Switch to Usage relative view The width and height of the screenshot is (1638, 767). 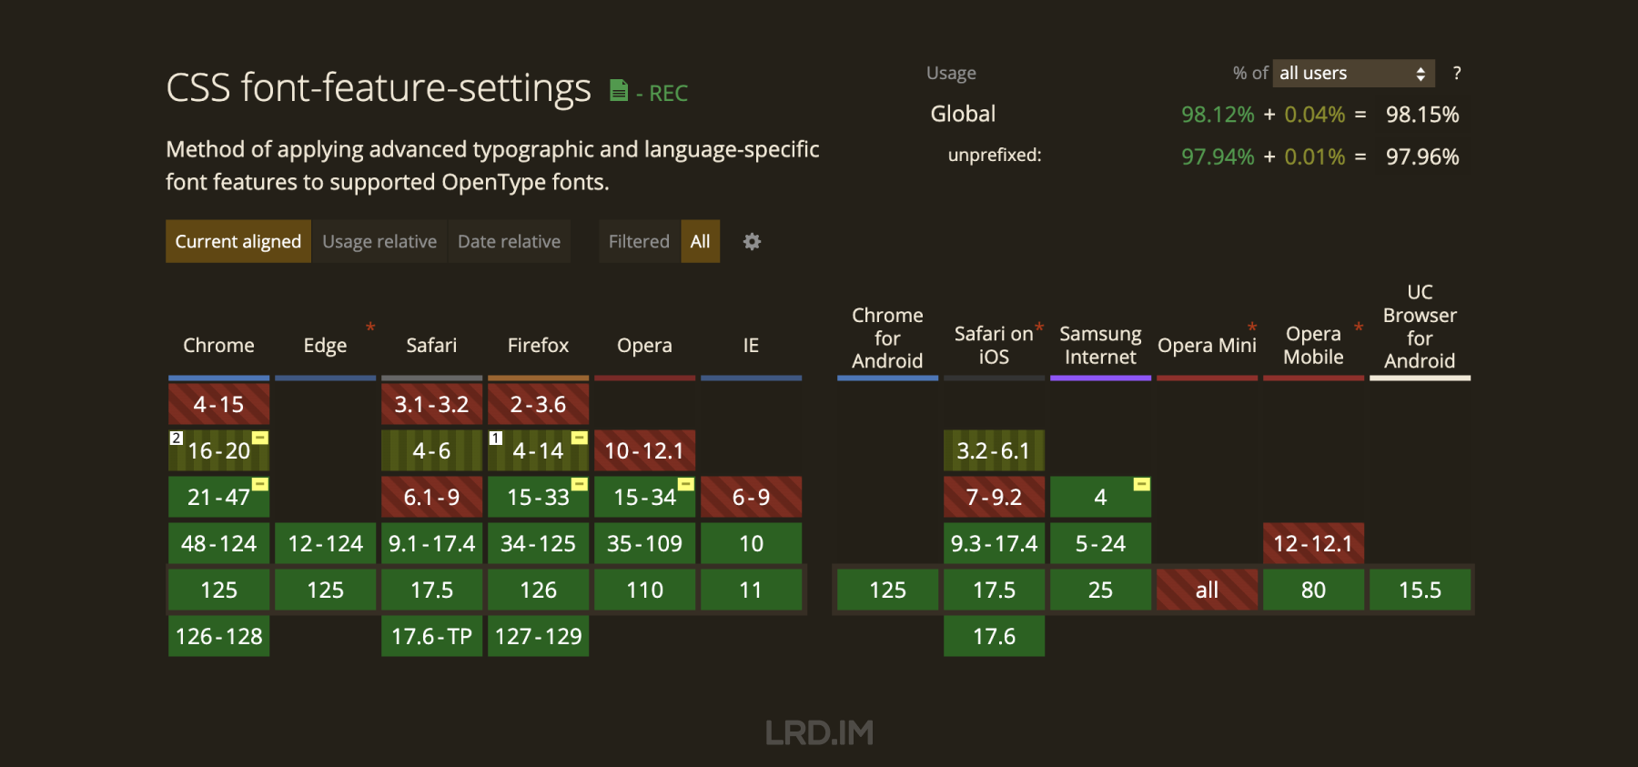click(379, 241)
